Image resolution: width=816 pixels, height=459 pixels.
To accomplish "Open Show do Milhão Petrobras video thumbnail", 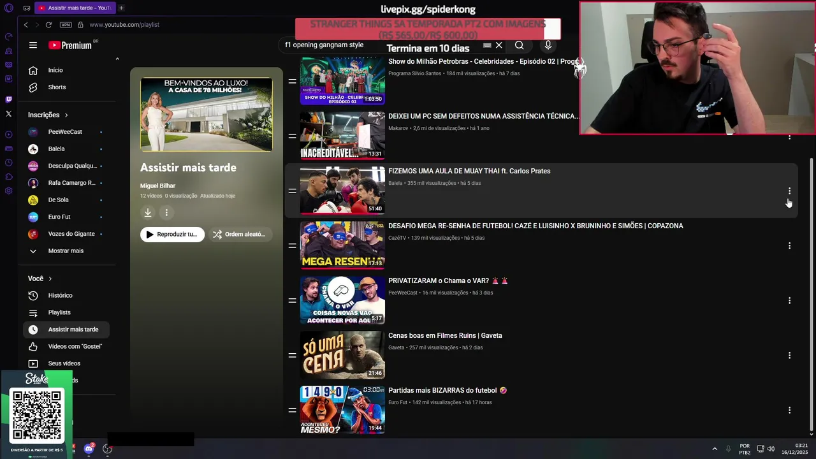I will [x=342, y=81].
